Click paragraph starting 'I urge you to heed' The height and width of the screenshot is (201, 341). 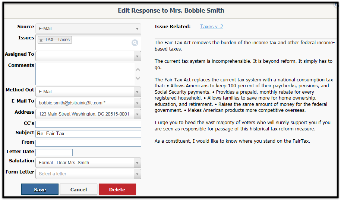pos(243,126)
